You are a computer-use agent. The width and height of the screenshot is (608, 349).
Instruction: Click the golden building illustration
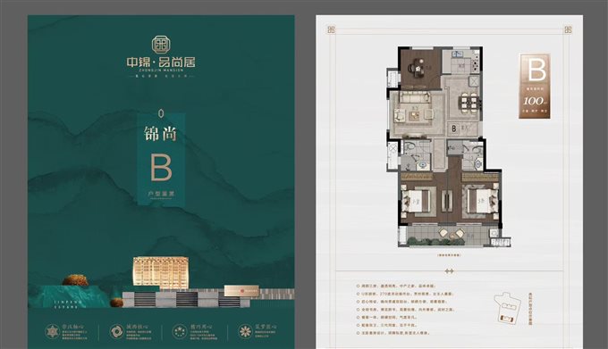(161, 273)
